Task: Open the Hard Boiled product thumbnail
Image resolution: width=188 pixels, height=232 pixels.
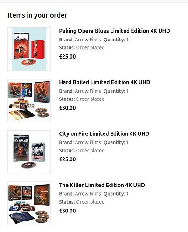Action: pos(29,100)
